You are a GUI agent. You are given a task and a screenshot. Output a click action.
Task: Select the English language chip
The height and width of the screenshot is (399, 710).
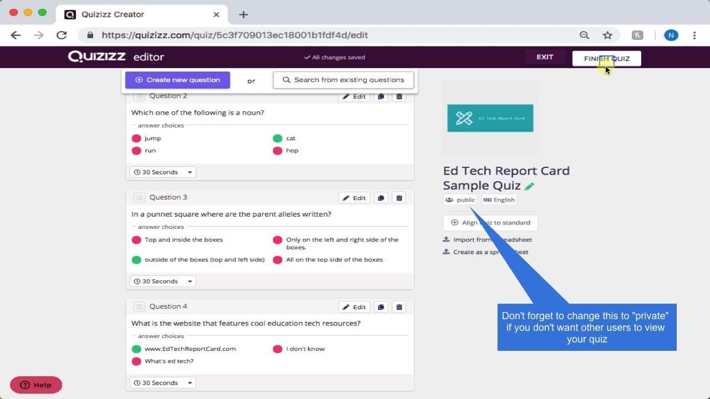499,199
